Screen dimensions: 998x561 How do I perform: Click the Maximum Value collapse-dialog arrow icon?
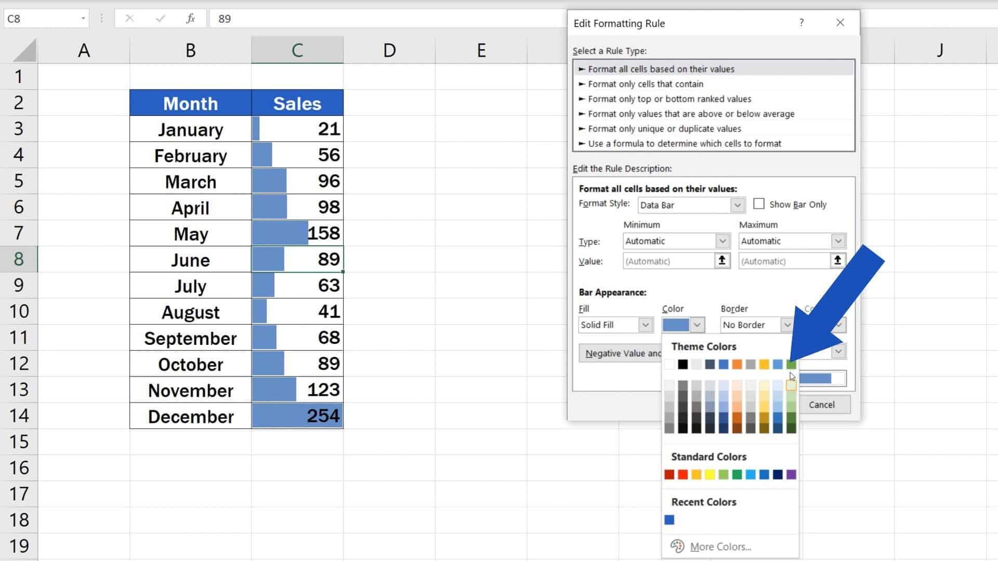point(838,261)
